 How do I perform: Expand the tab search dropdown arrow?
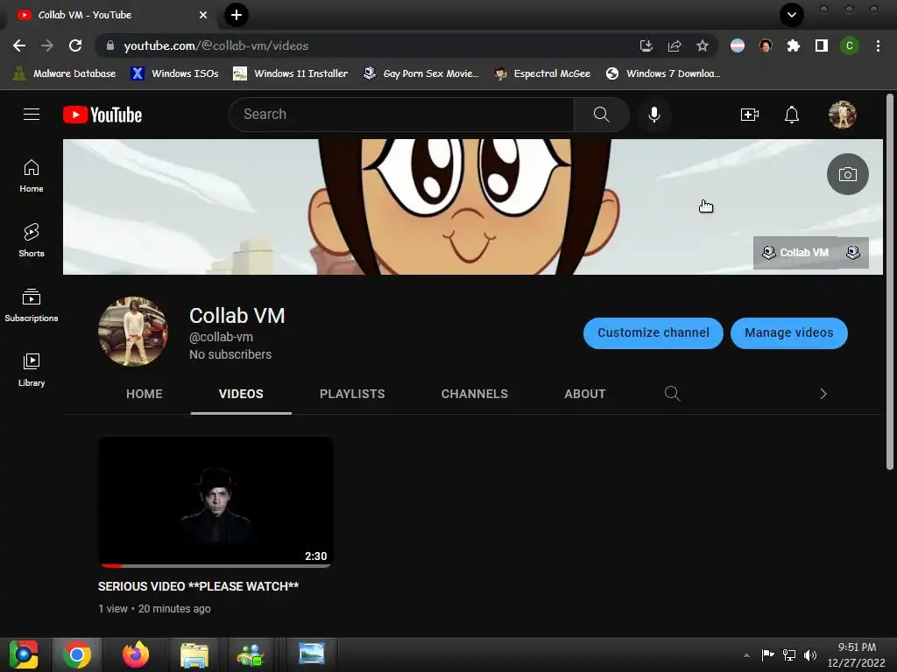pyautogui.click(x=792, y=15)
